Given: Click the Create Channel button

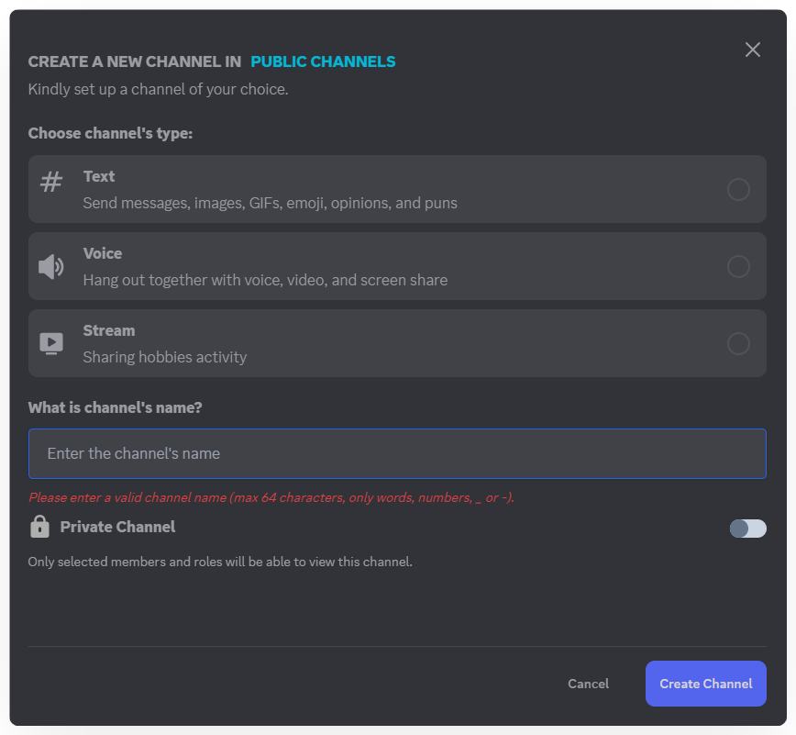Looking at the screenshot, I should pyautogui.click(x=705, y=684).
